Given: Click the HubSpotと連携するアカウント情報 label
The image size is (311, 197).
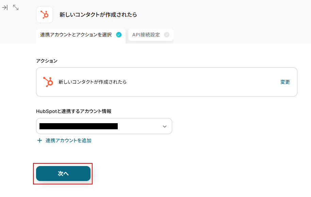Looking at the screenshot, I should point(74,111).
